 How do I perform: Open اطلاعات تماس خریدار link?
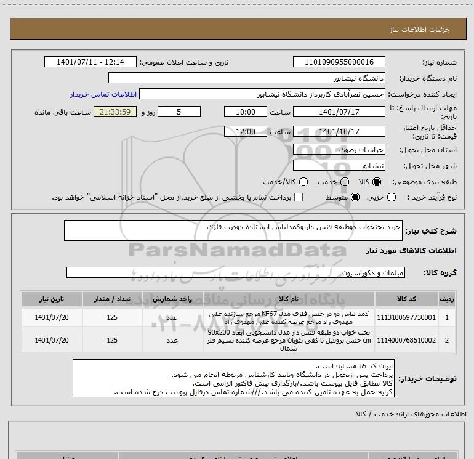click(x=103, y=94)
